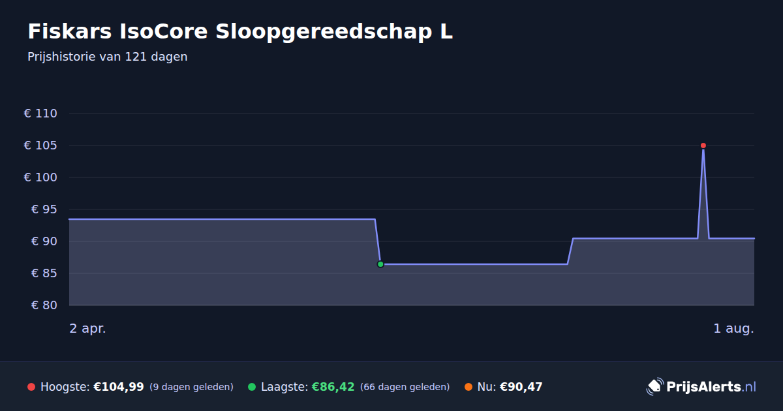This screenshot has width=783, height=411.
Task: Click the current price value €90,47
Action: tap(521, 387)
